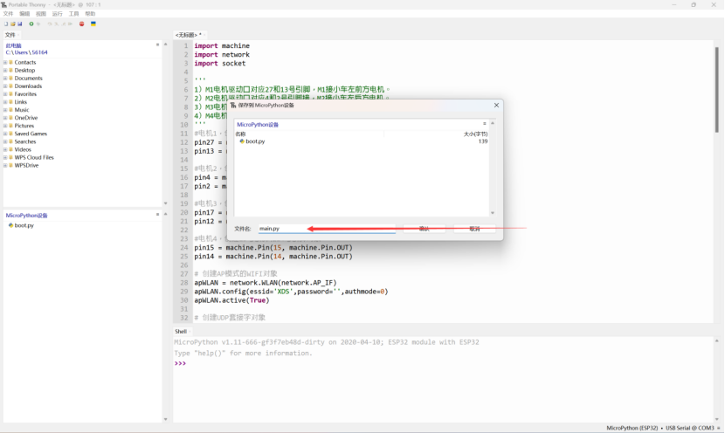Run current script with green play icon
Screen dimensions: 725x433
[31, 24]
